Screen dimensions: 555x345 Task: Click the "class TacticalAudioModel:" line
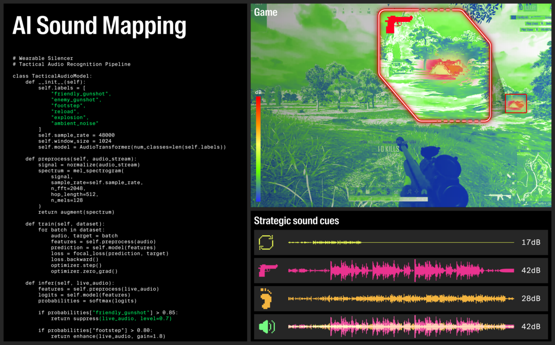click(52, 76)
